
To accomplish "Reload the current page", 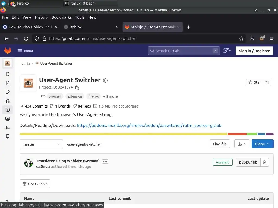I will 26,38.
